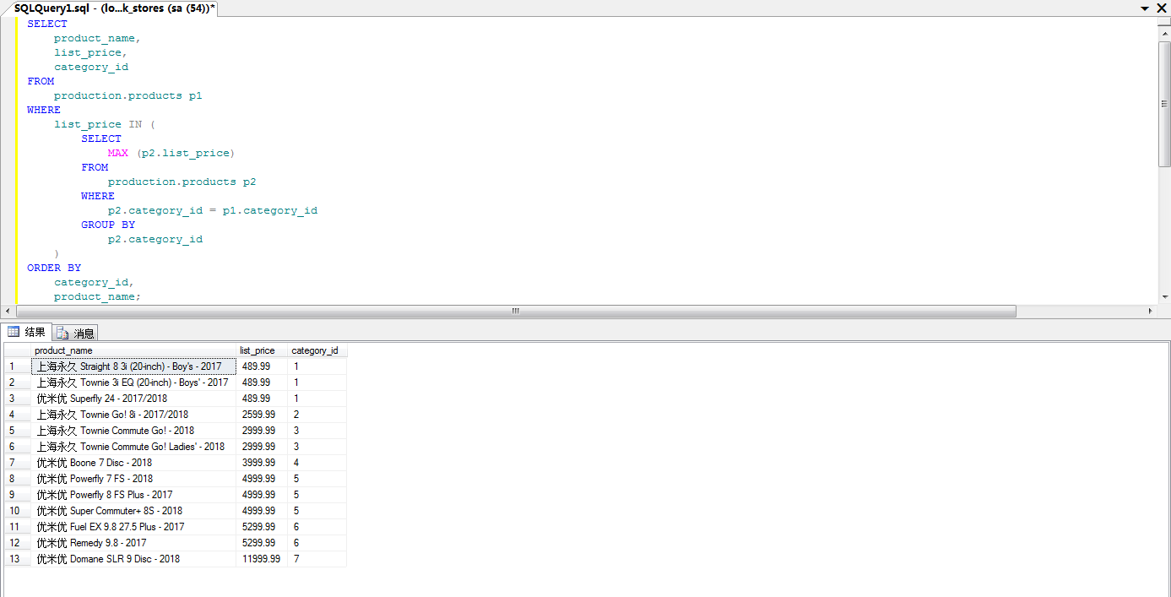Click cell '上海永久 Straight 8 3i (20-inch) - Boy's - 2017'
The height and width of the screenshot is (597, 1171).
(133, 366)
